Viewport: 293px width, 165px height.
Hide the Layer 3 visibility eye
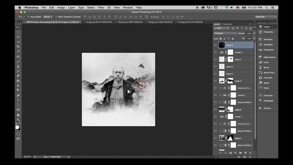click(x=215, y=81)
